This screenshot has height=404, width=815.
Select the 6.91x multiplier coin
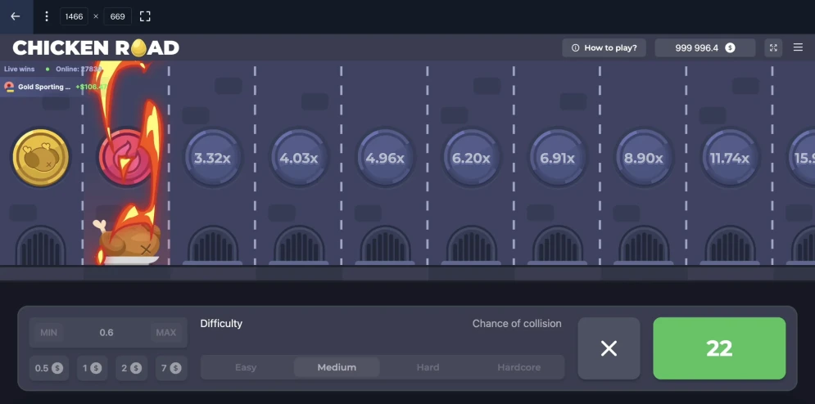tap(557, 158)
